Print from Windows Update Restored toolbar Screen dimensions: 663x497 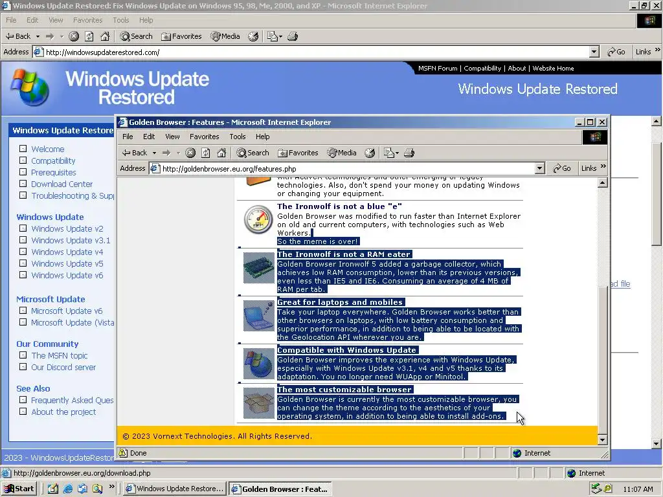293,36
